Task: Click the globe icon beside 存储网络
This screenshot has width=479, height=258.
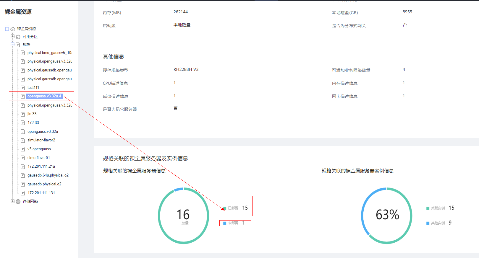Action: (x=18, y=202)
